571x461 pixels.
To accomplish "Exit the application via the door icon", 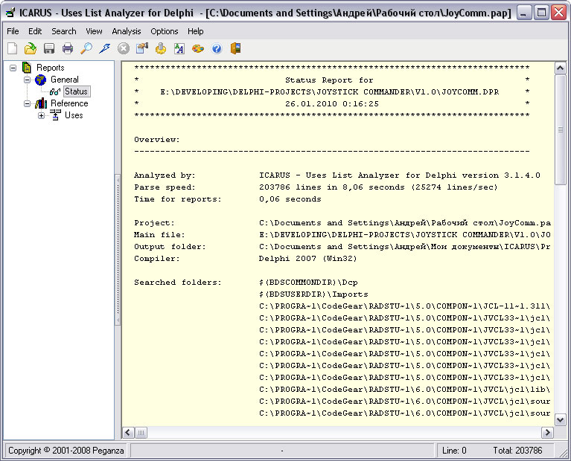I will tap(235, 48).
